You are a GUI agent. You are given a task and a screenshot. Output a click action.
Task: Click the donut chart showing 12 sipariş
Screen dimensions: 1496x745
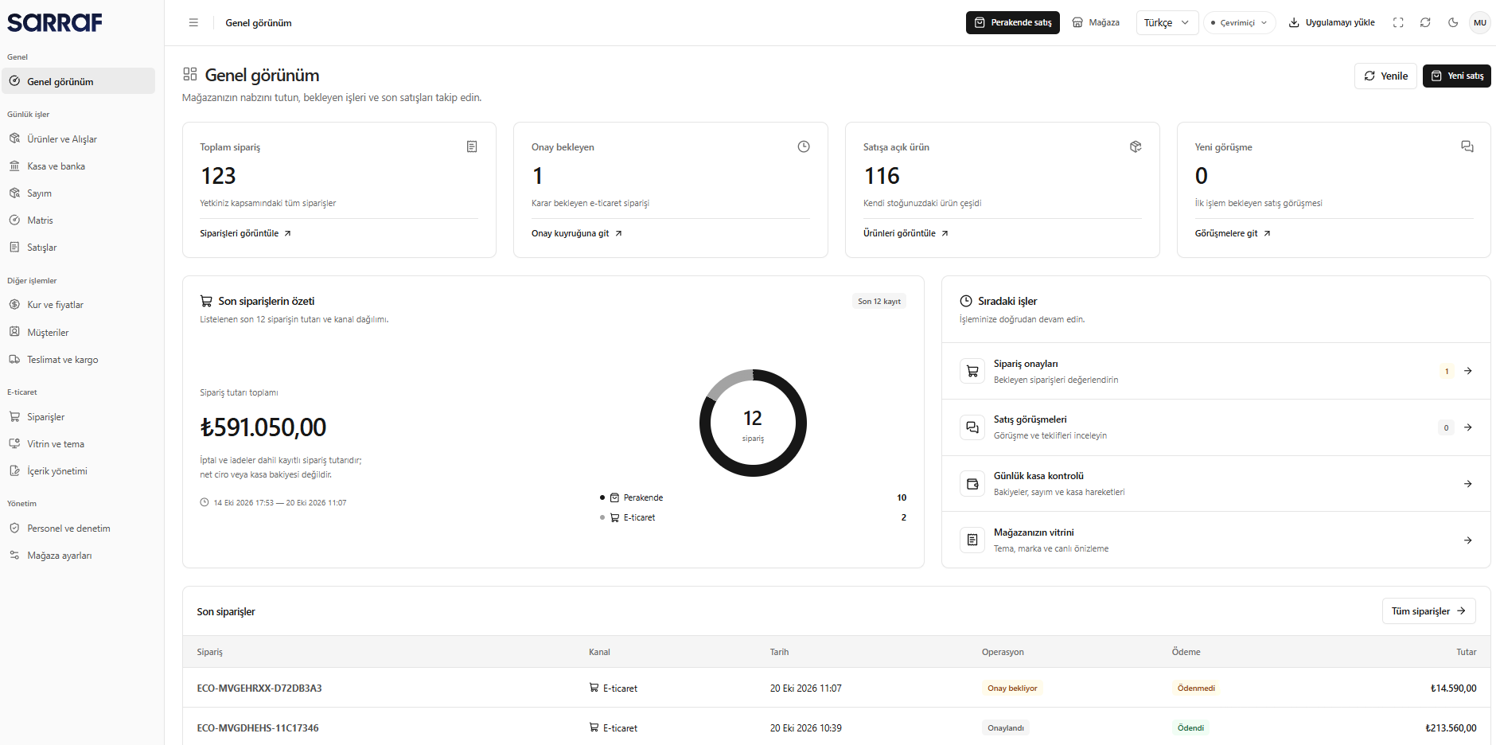pos(753,423)
